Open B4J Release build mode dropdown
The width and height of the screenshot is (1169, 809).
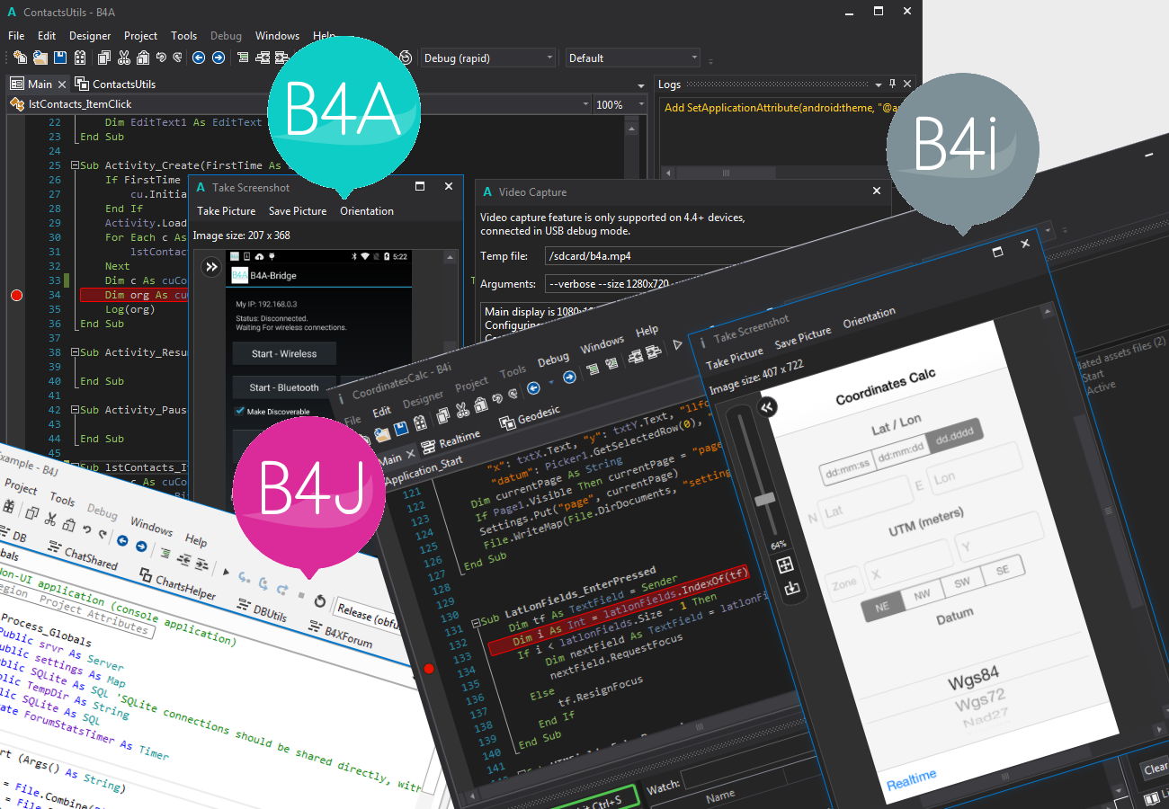coord(367,616)
